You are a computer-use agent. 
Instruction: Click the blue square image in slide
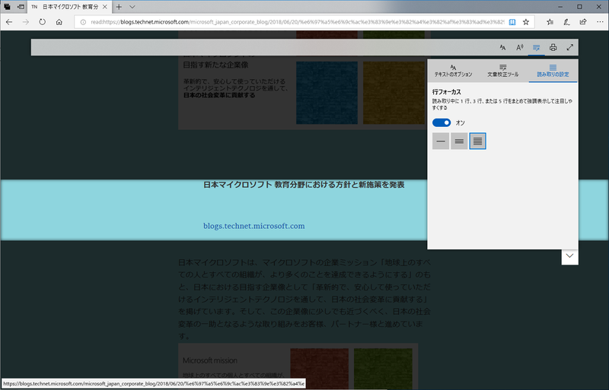pyautogui.click(x=327, y=93)
